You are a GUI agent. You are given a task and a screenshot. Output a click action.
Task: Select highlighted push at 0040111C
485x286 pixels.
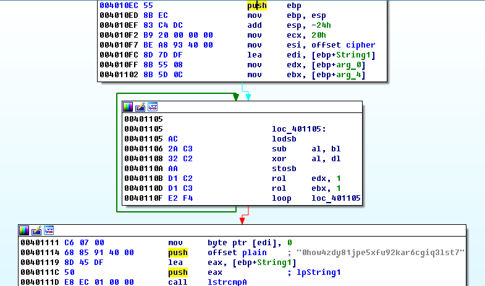pyautogui.click(x=177, y=272)
